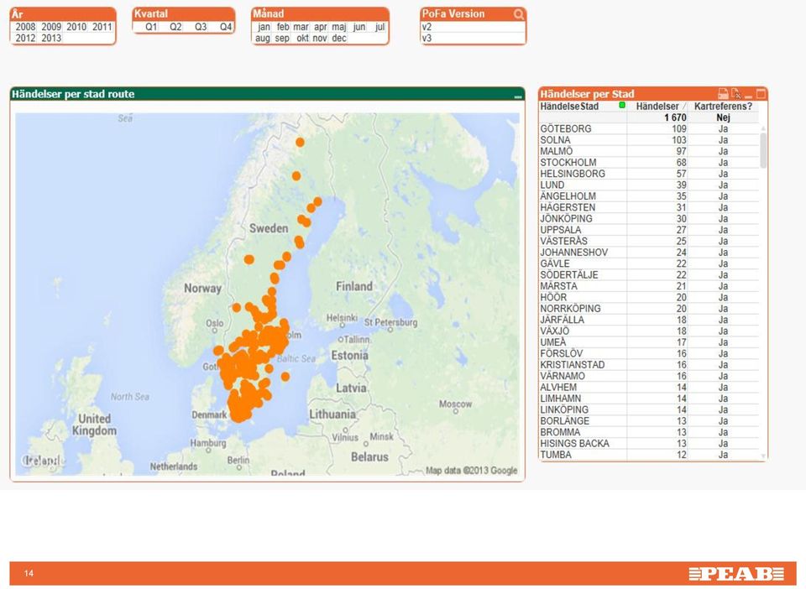Filter on quarter Q4

tap(225, 27)
